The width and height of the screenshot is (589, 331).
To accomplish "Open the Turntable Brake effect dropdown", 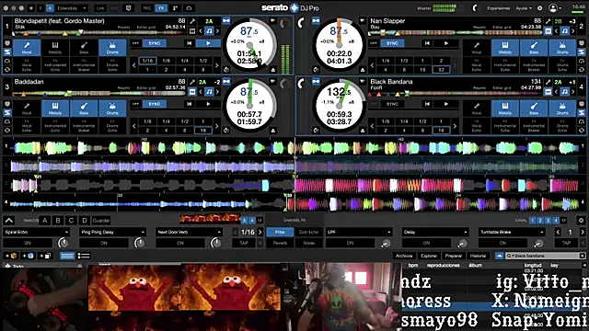I will (x=512, y=233).
